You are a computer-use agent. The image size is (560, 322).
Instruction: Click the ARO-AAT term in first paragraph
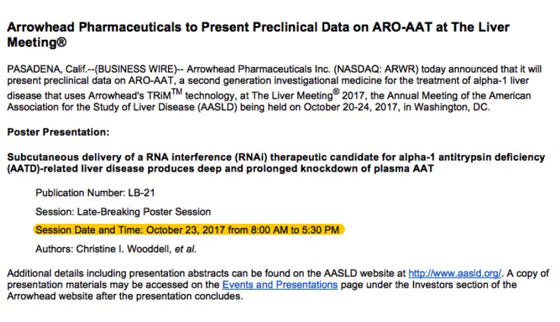[x=151, y=81]
